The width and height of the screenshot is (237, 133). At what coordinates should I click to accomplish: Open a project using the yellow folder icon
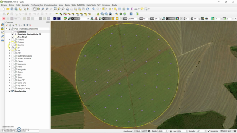(x=8, y=9)
